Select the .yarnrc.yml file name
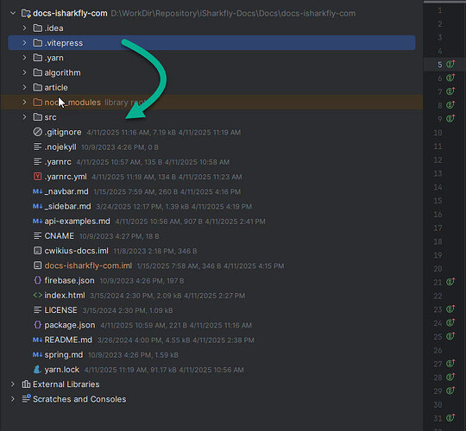466x431 pixels. 66,177
